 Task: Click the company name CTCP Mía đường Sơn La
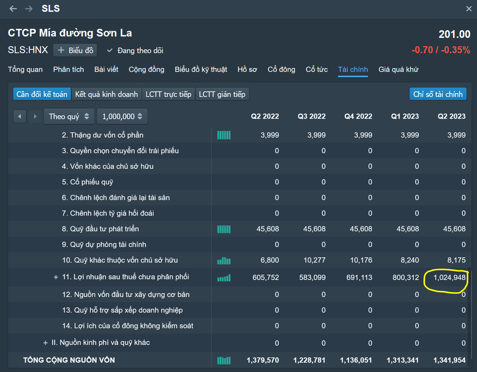click(70, 33)
